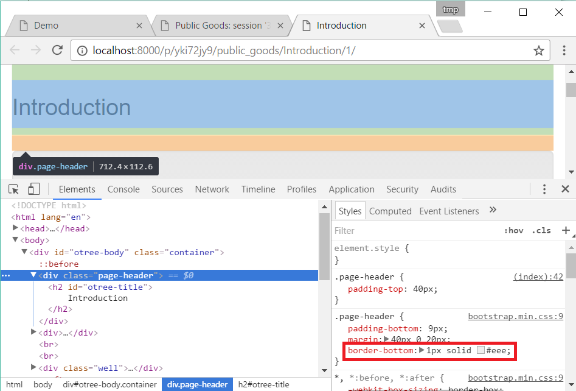Select html in the breadcrumb bar
This screenshot has width=576, height=391.
(x=15, y=384)
